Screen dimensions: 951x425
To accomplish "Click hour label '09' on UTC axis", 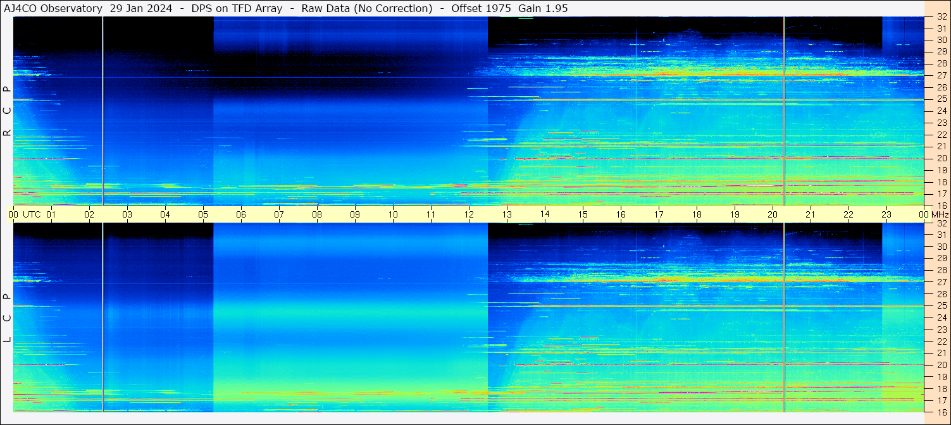I will [x=355, y=214].
